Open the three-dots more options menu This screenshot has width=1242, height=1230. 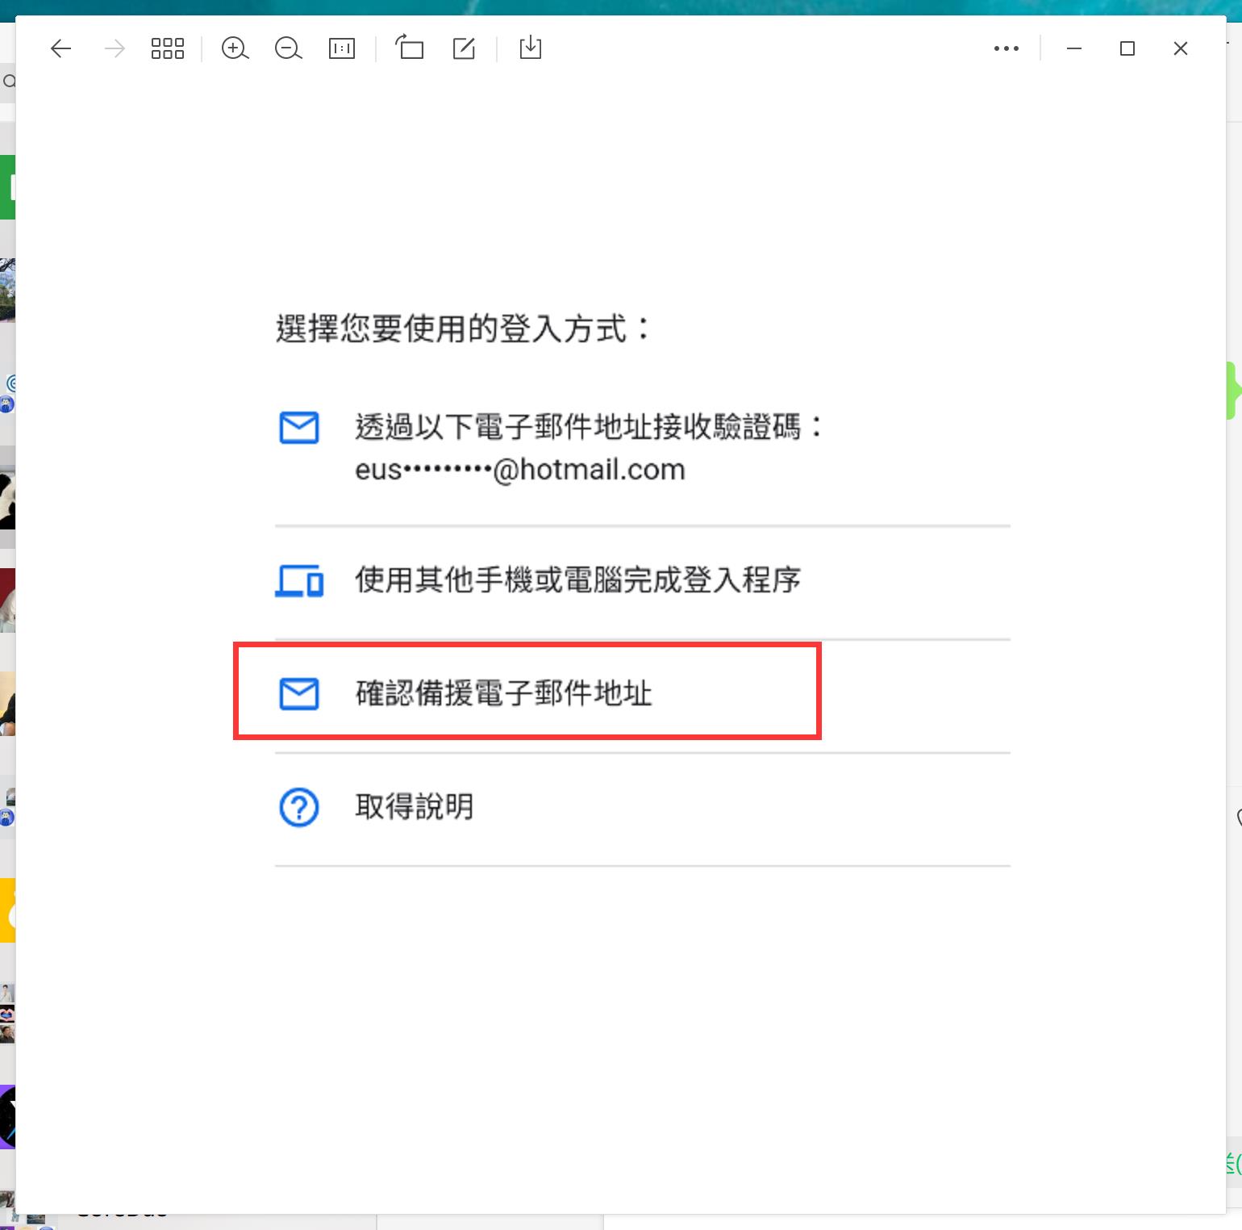[1006, 48]
